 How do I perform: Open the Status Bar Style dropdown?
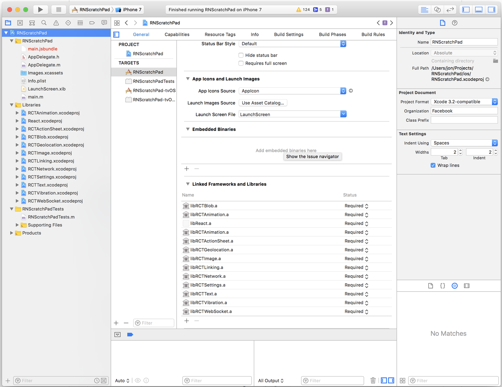(x=343, y=44)
